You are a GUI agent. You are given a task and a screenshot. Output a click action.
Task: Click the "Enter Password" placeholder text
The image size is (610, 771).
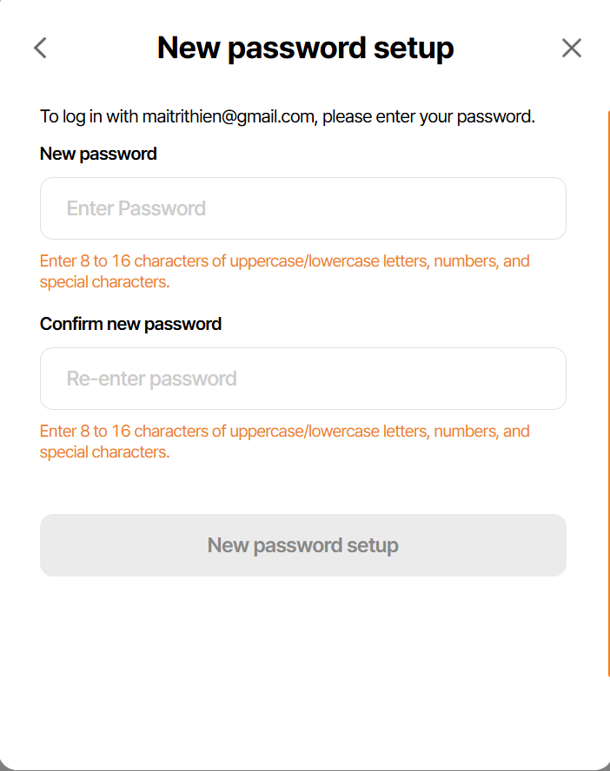click(x=136, y=208)
